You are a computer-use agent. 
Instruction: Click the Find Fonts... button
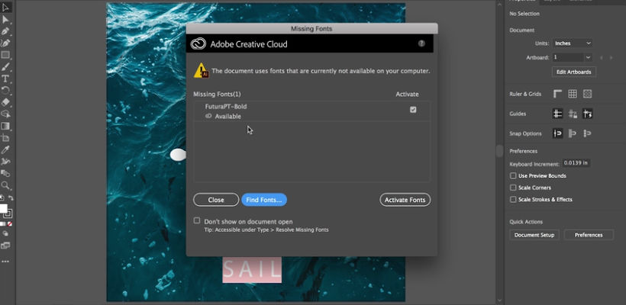[264, 200]
